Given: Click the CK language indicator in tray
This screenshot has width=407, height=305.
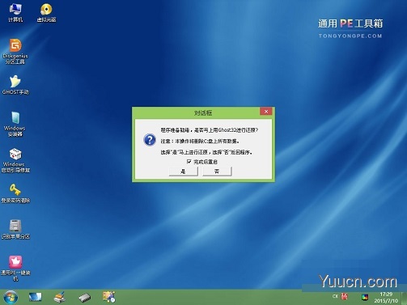Looking at the screenshot, I should (x=335, y=296).
